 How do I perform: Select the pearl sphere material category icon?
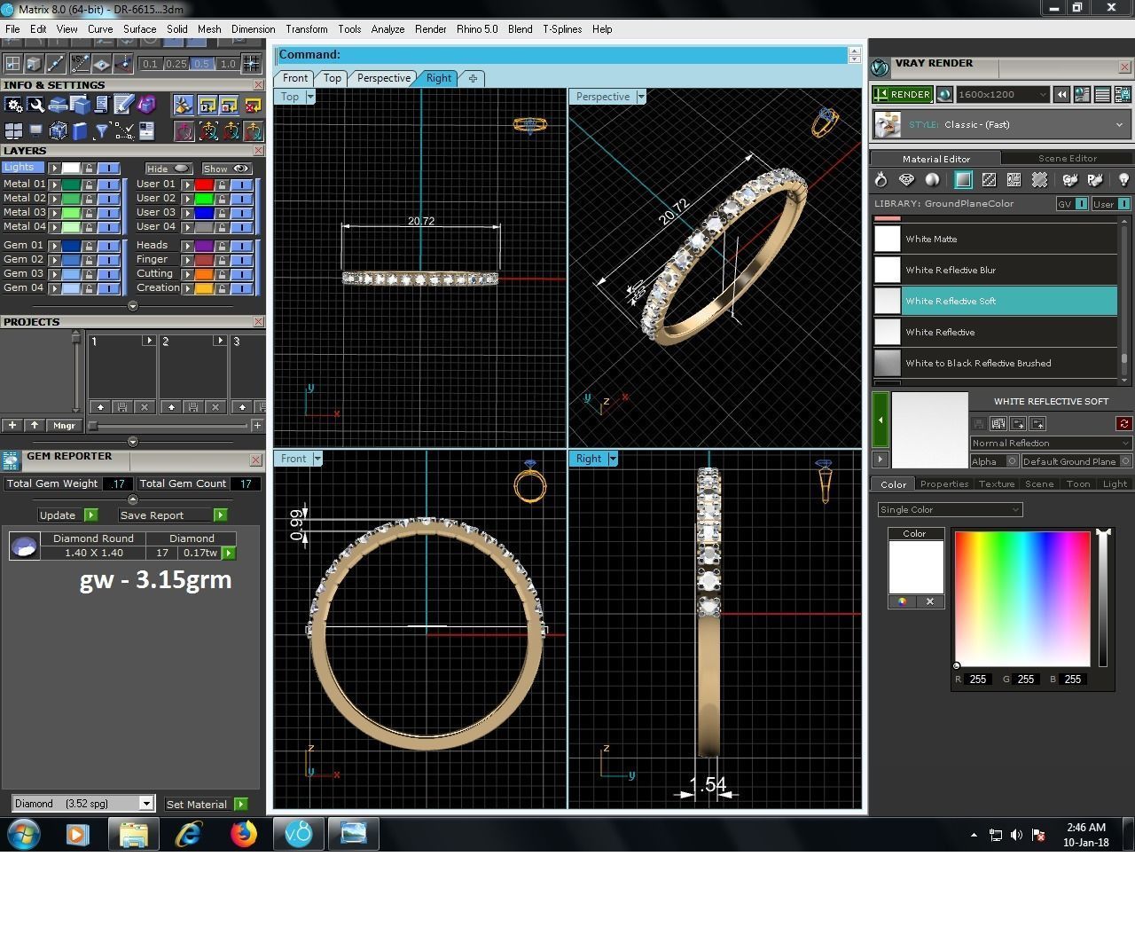click(932, 180)
